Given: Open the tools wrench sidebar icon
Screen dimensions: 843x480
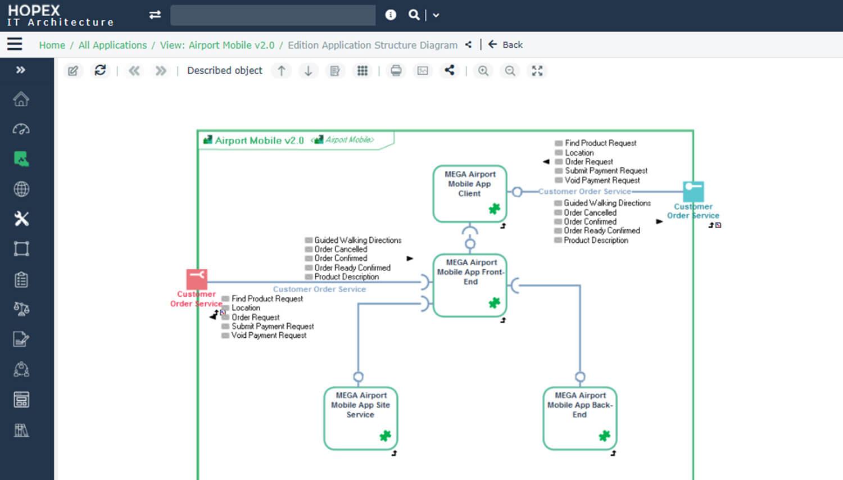Looking at the screenshot, I should [x=21, y=219].
